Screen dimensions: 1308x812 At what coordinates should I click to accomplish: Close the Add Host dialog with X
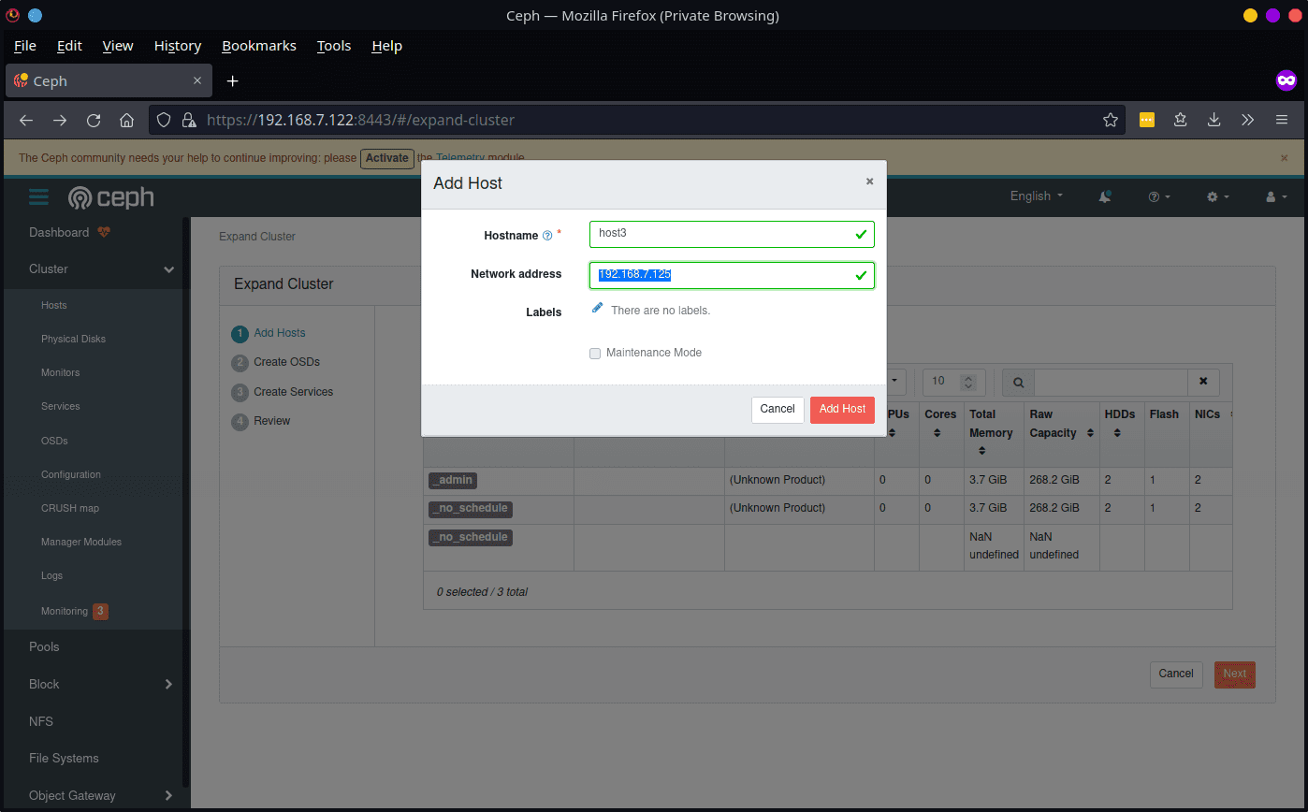coord(869,181)
